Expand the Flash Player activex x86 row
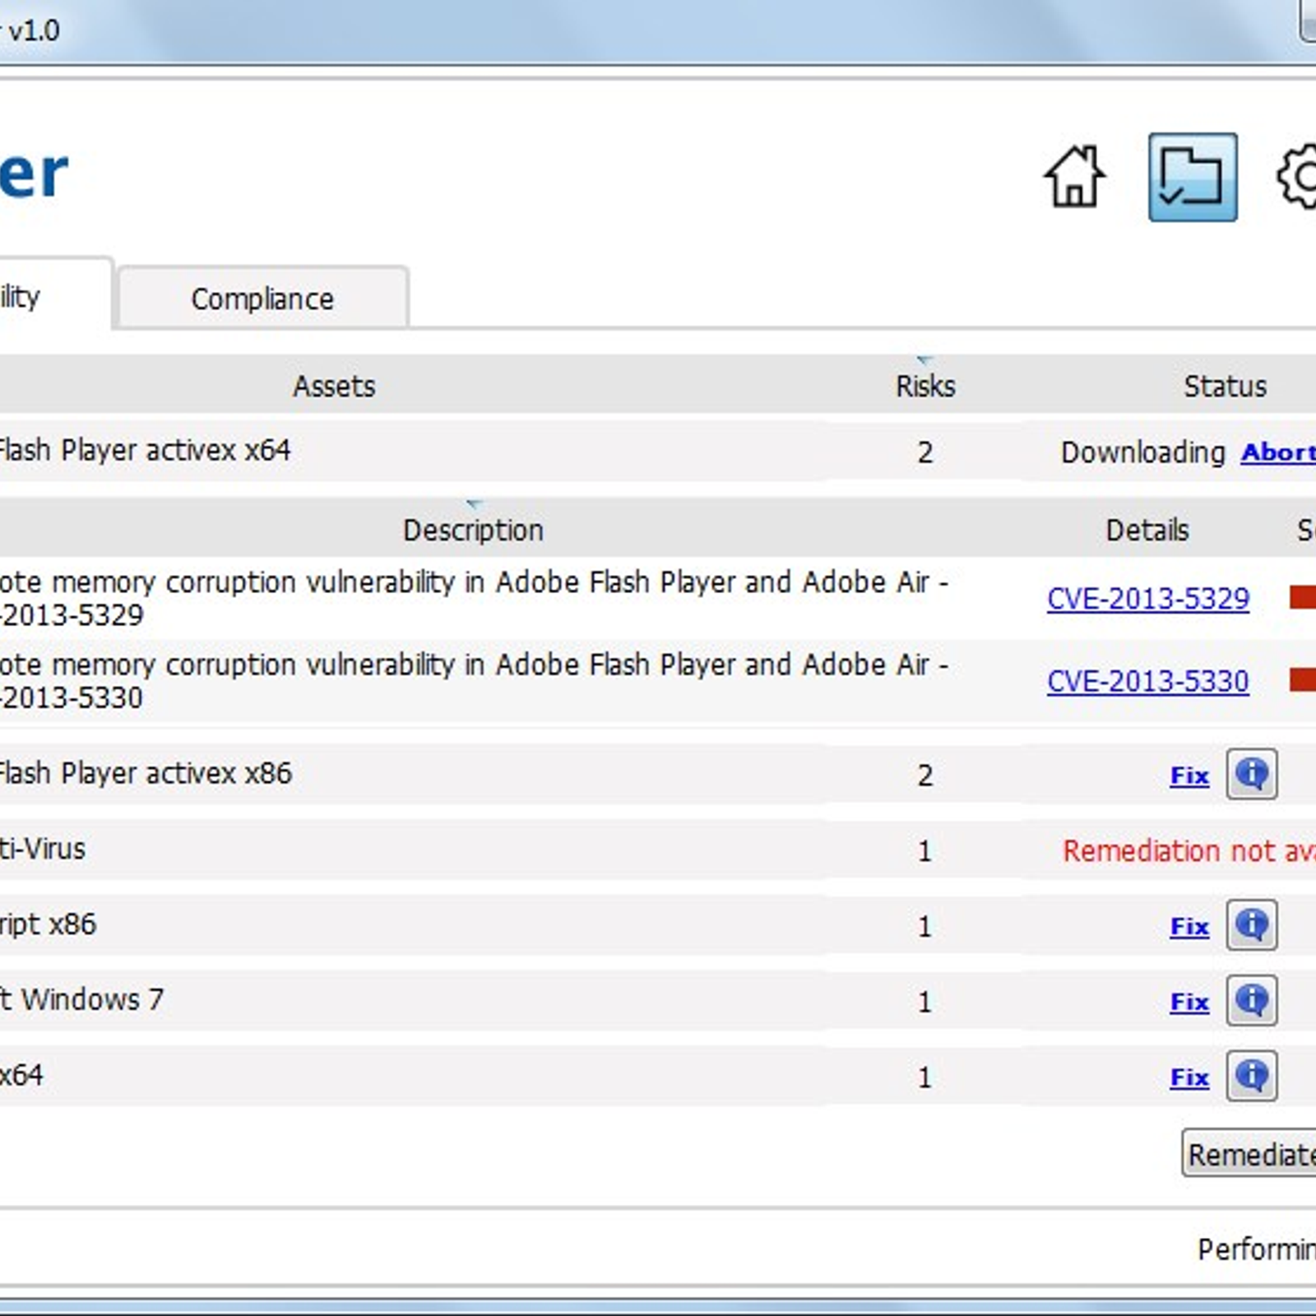 tap(658, 774)
